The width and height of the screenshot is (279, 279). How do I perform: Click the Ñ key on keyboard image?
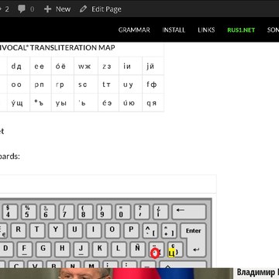137,250
